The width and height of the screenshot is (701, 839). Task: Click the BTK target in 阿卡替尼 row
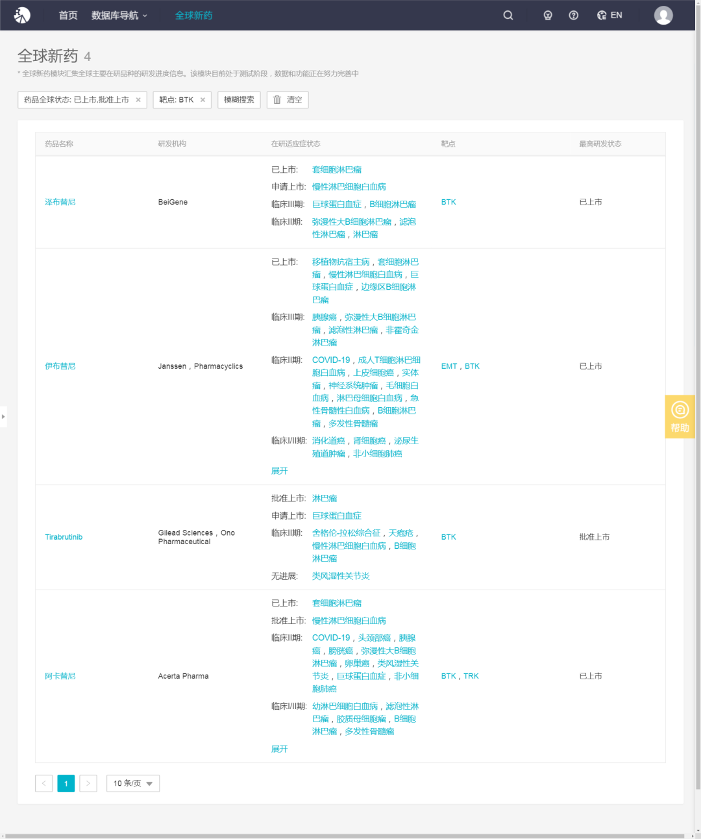[x=449, y=676]
